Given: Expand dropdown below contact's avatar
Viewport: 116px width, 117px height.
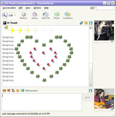Looking at the screenshot, I should pos(112,42).
